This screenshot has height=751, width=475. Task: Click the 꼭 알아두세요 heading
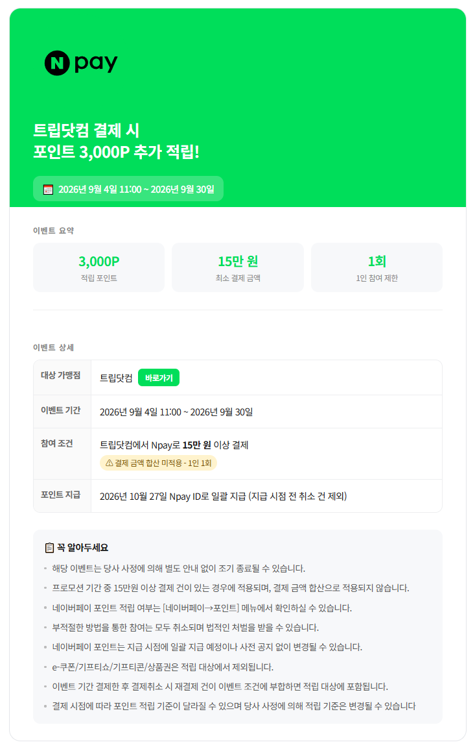tap(83, 547)
